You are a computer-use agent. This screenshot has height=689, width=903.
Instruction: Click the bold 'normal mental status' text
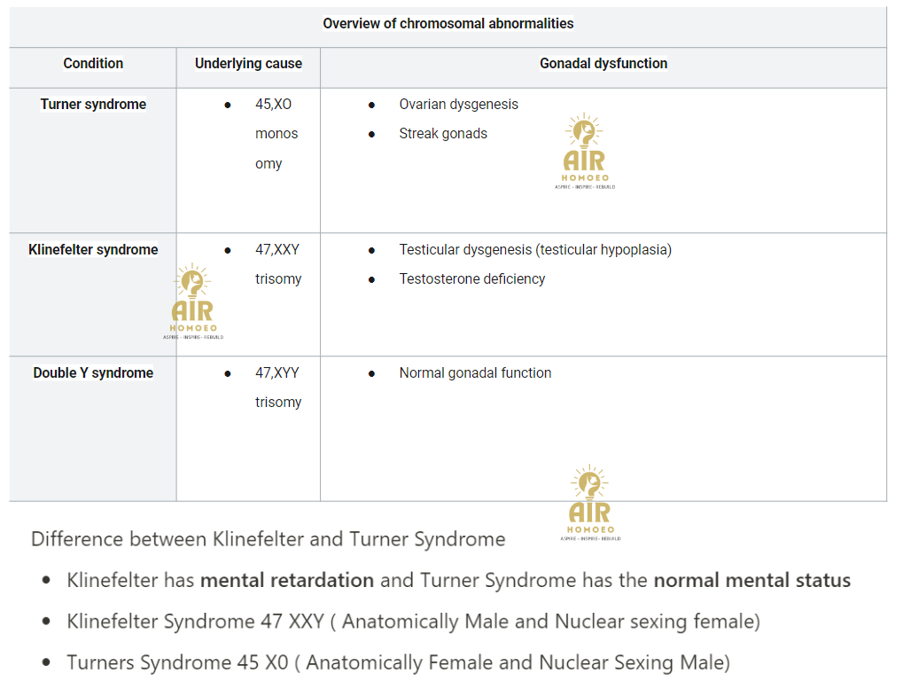pyautogui.click(x=752, y=580)
